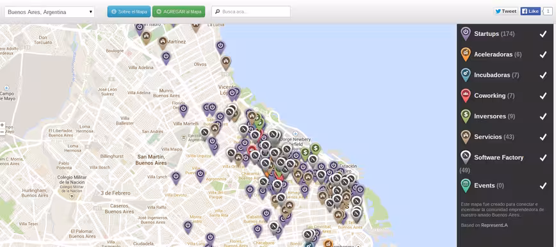Screen dimensions: 556x247
Task: Open the purple startup marker near Caballito
Action: [x=266, y=215]
